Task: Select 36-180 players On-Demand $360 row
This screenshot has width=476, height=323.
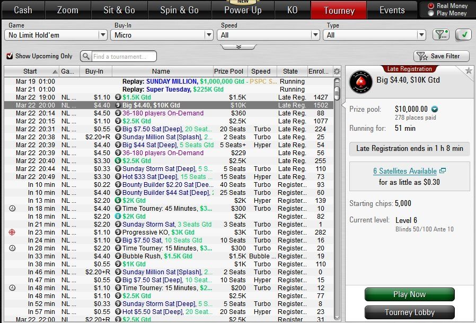Action: [169, 113]
